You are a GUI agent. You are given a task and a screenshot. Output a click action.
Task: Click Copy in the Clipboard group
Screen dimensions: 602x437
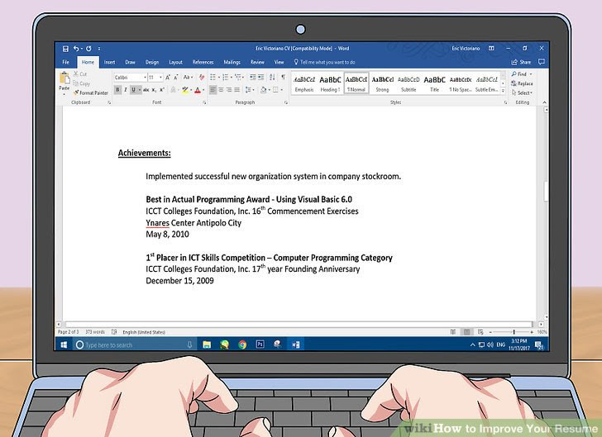[x=81, y=83]
